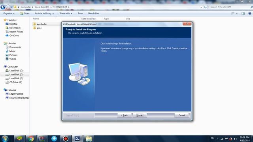Image resolution: width=253 pixels, height=142 pixels.
Task: Open the Windows Start button
Action: point(5,138)
